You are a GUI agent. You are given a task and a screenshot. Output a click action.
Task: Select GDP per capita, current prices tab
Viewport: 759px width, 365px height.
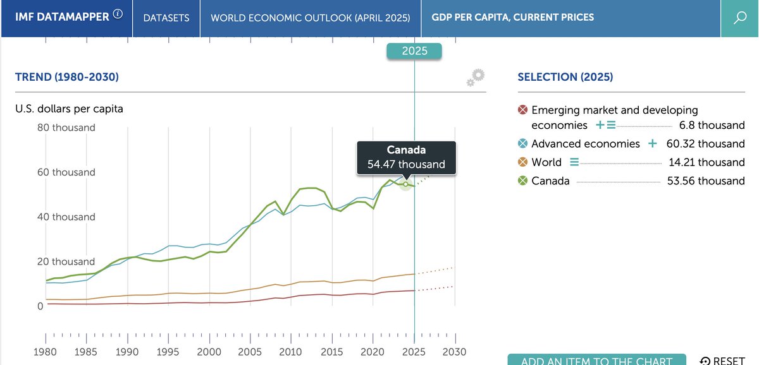click(x=513, y=18)
